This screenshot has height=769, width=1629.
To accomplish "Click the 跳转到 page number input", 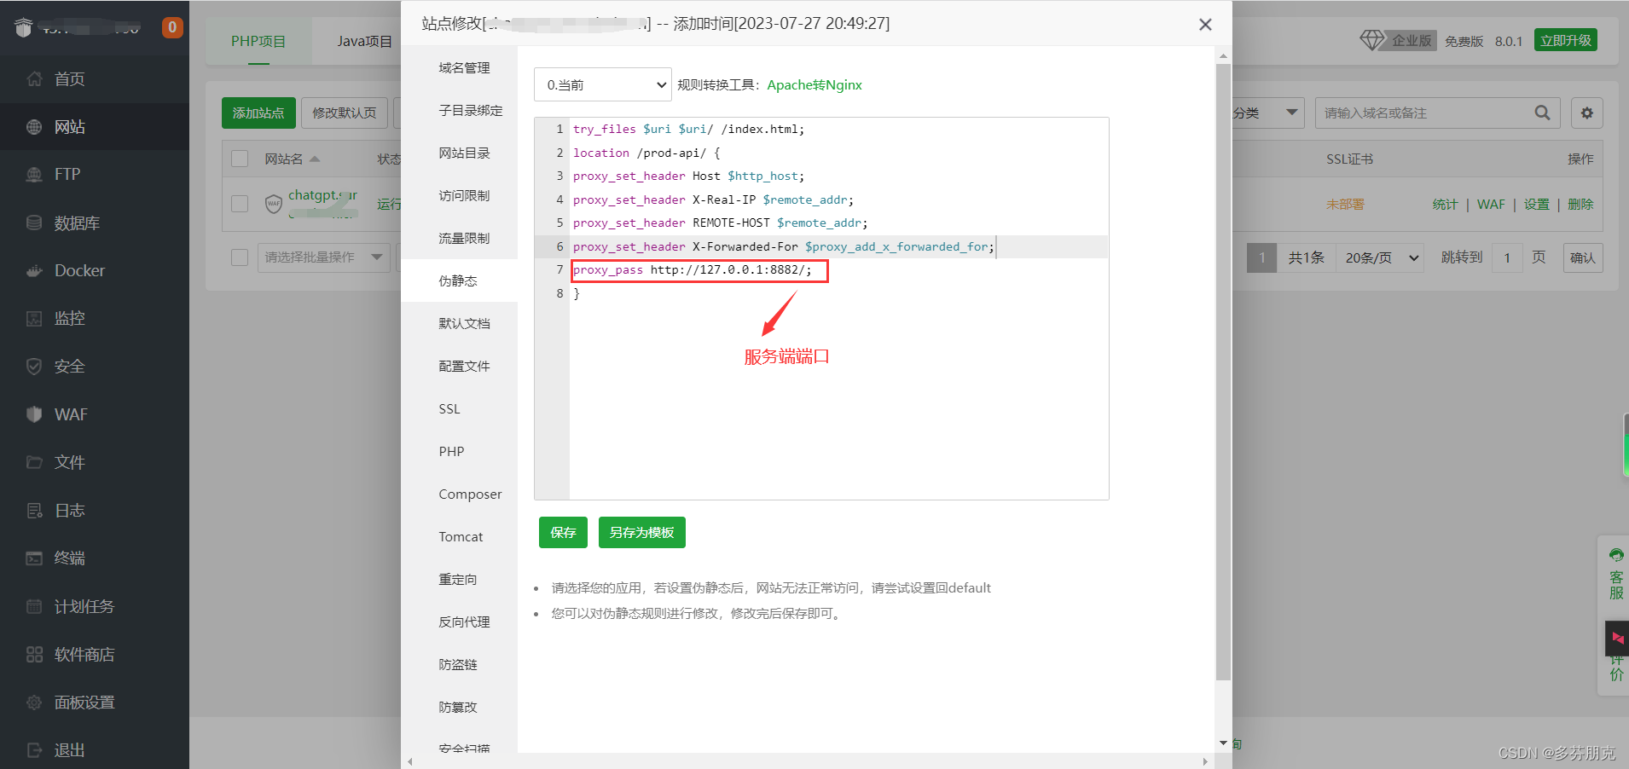I will tap(1507, 257).
